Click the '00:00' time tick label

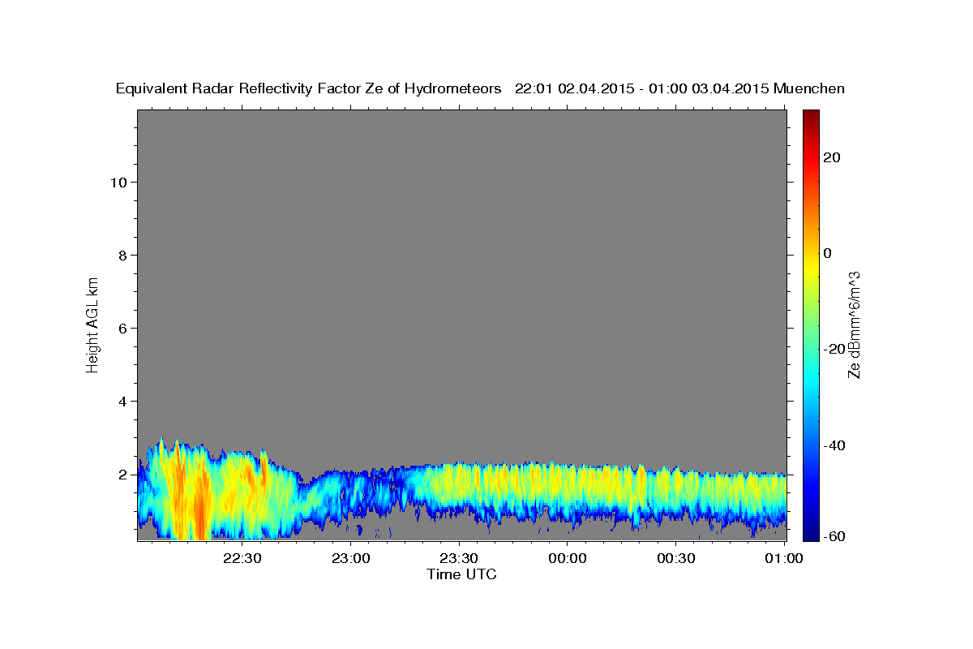pos(568,558)
